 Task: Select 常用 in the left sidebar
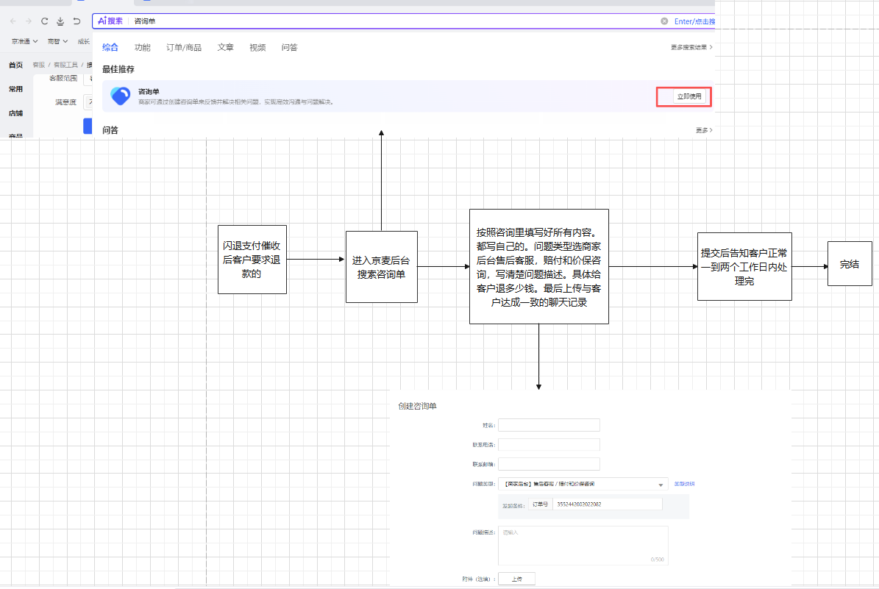[x=15, y=89]
